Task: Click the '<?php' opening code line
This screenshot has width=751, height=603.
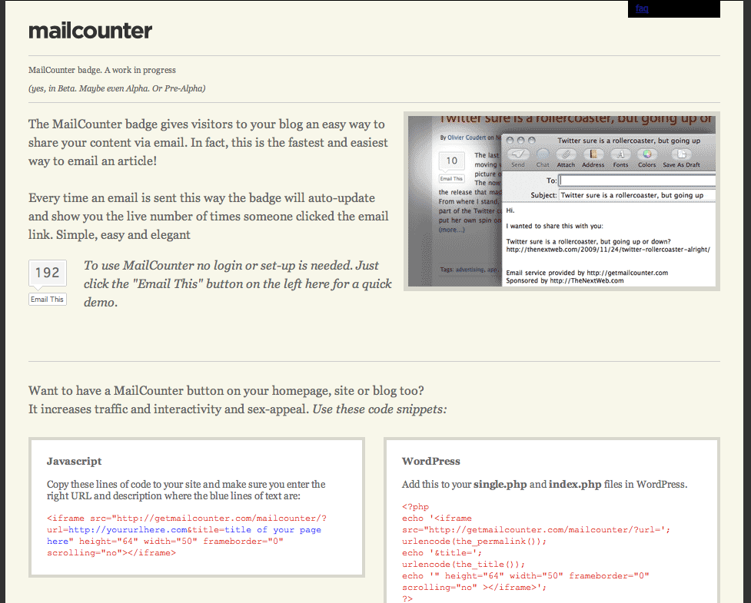Action: (415, 507)
